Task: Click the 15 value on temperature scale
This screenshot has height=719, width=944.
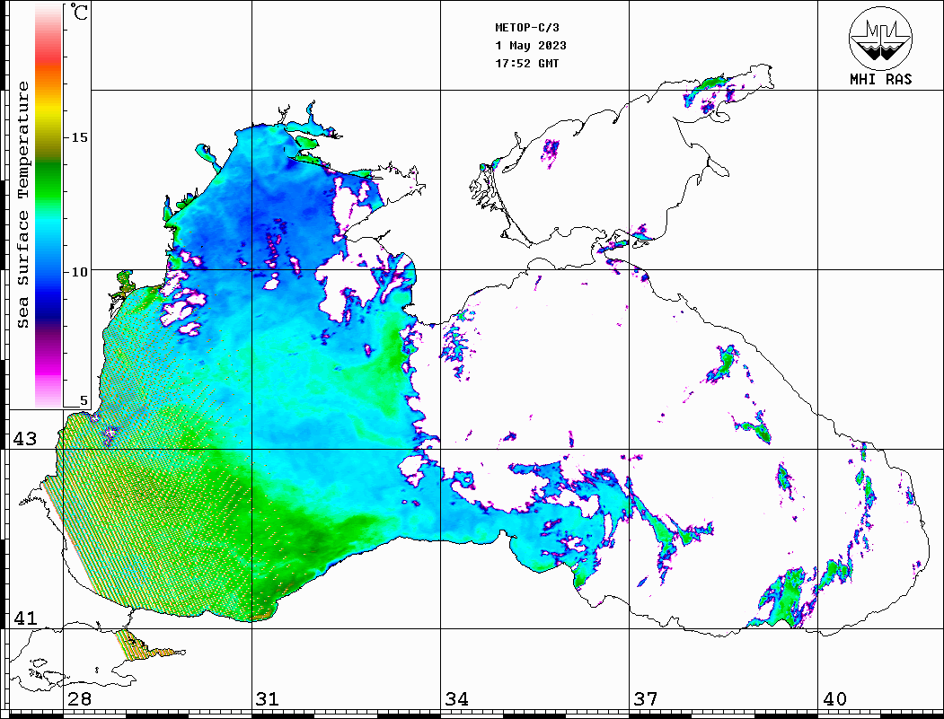Action: click(79, 137)
